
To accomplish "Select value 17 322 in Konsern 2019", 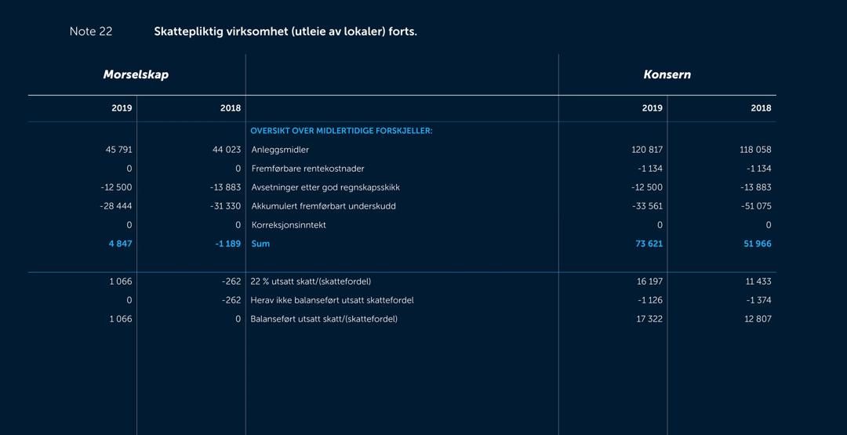I will (649, 319).
